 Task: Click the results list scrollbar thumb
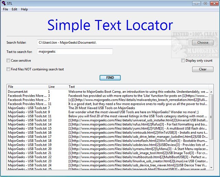click(x=211, y=117)
